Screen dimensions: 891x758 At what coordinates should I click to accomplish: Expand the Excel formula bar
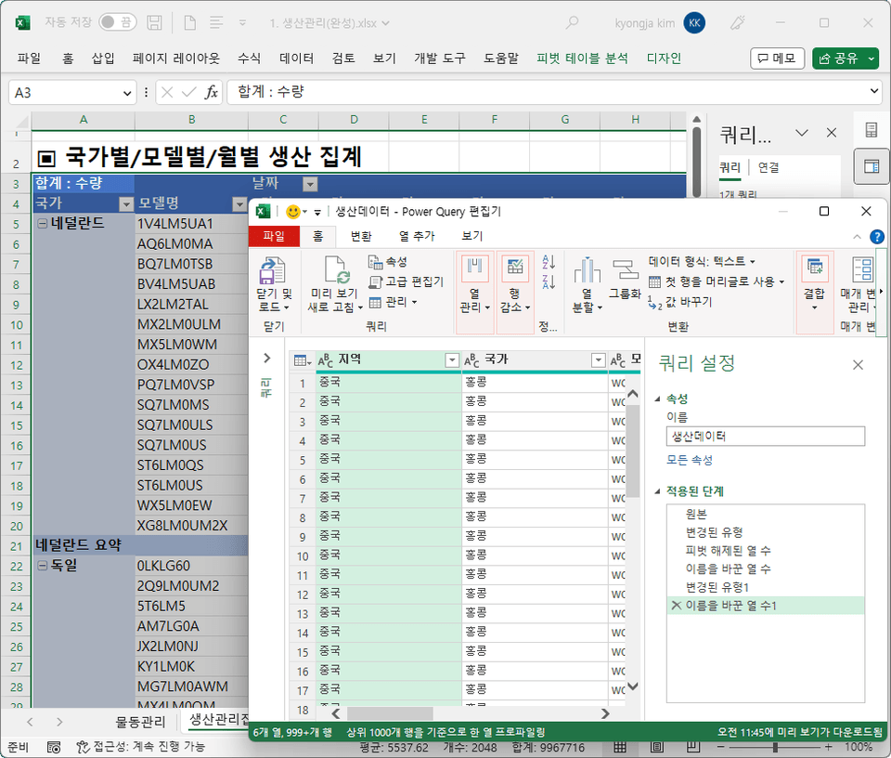[x=874, y=92]
